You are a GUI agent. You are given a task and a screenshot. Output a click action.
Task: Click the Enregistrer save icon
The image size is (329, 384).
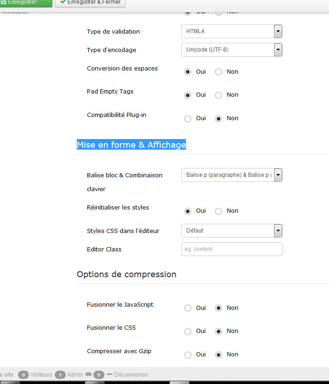(x=3, y=2)
